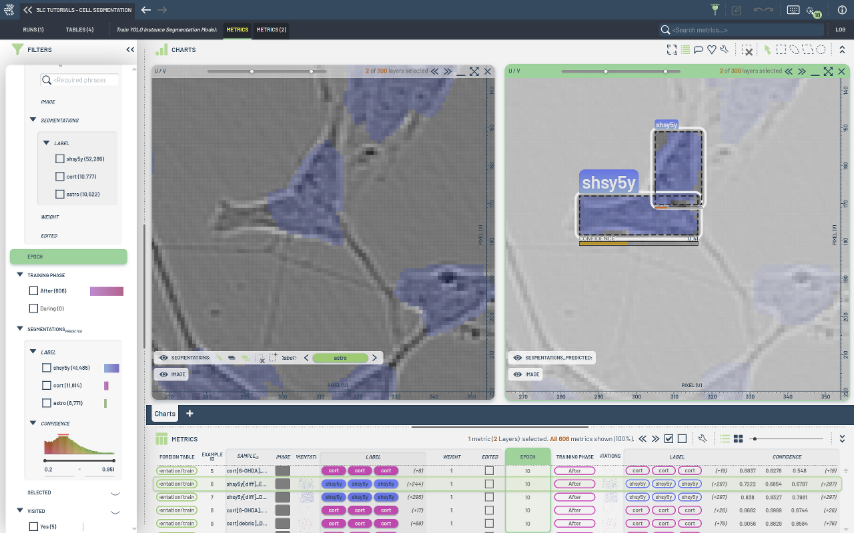This screenshot has height=533, width=854.
Task: Click the heart favorites icon in Charts toolbar
Action: click(x=711, y=50)
